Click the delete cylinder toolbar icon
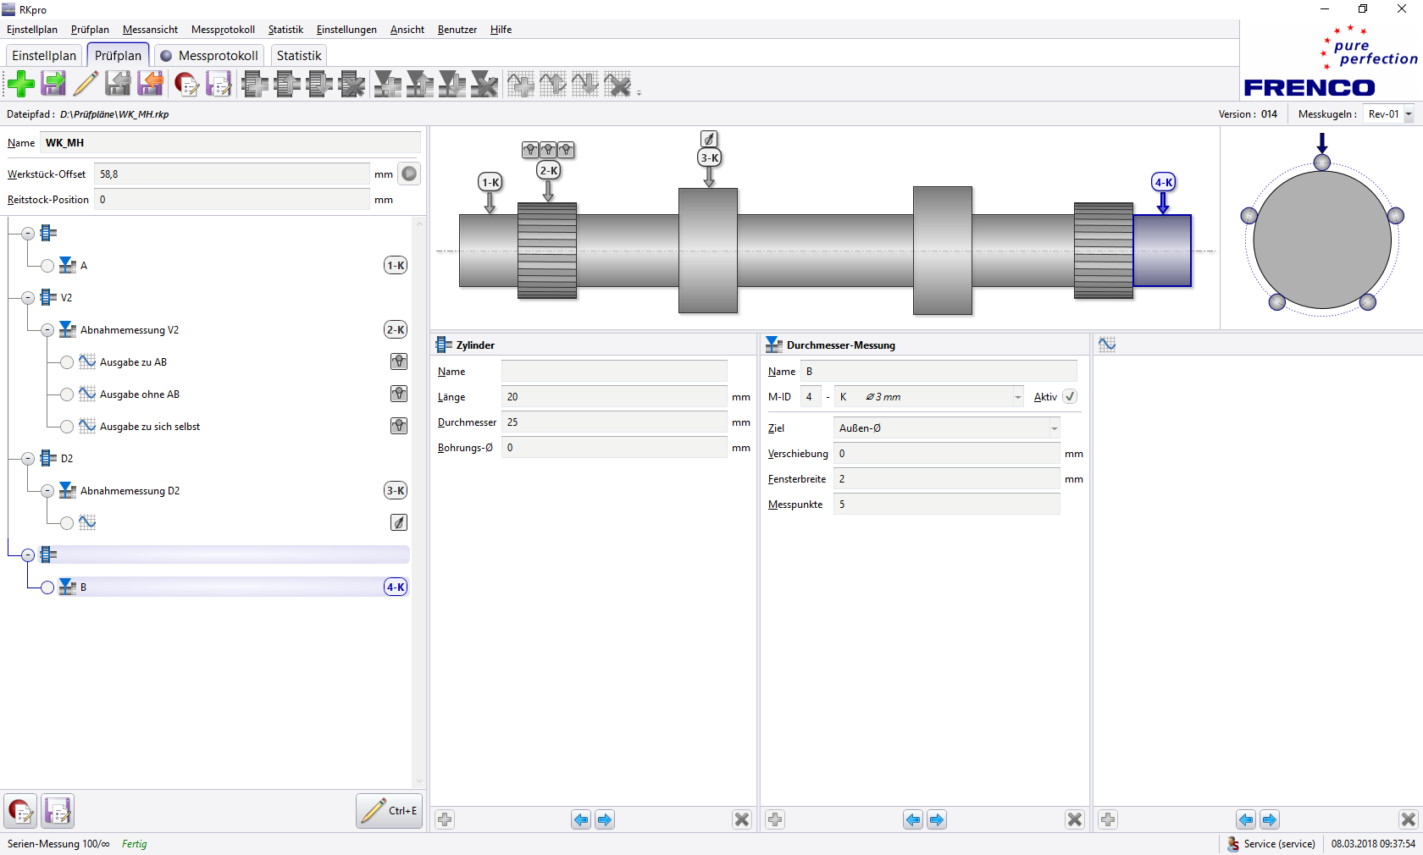 click(352, 84)
